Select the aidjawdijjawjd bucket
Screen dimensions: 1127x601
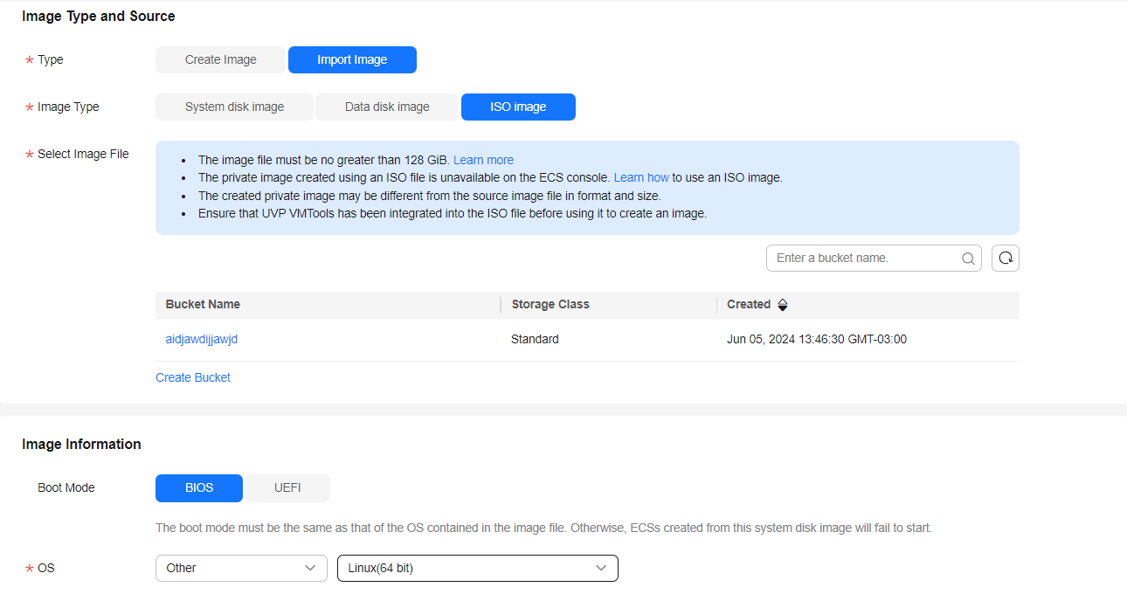(202, 340)
